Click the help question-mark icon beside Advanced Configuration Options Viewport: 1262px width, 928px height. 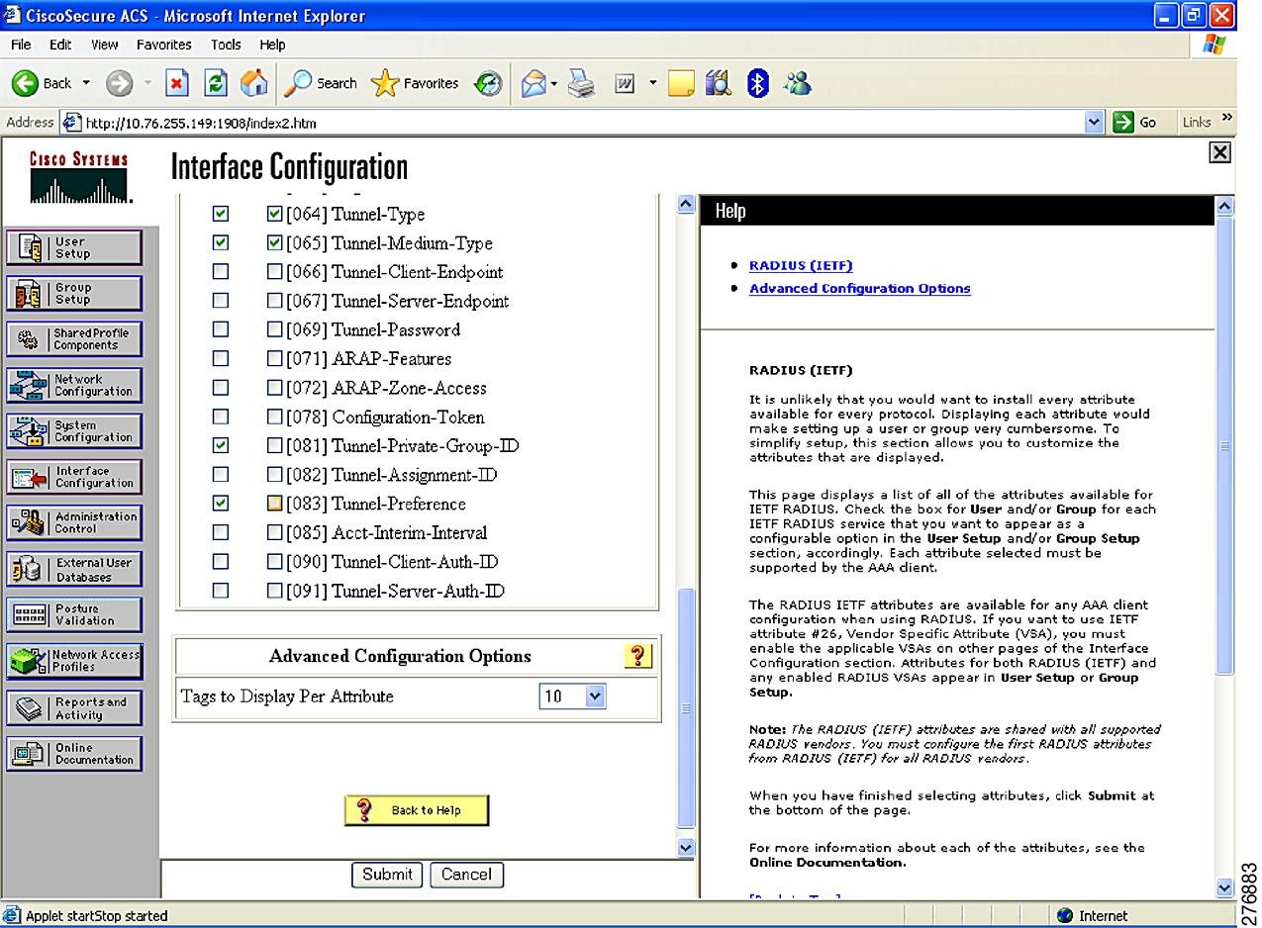point(638,656)
